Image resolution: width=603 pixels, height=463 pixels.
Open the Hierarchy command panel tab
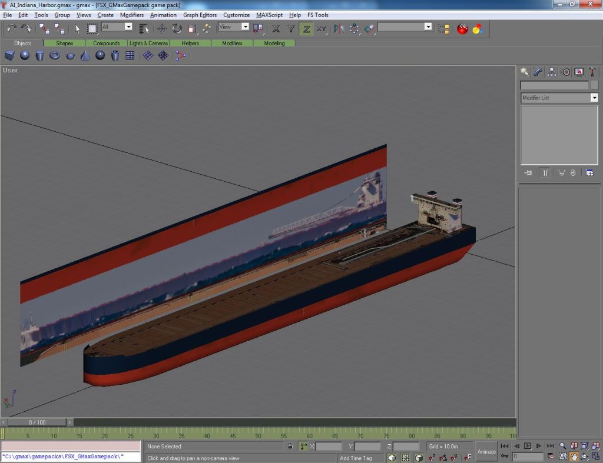551,72
